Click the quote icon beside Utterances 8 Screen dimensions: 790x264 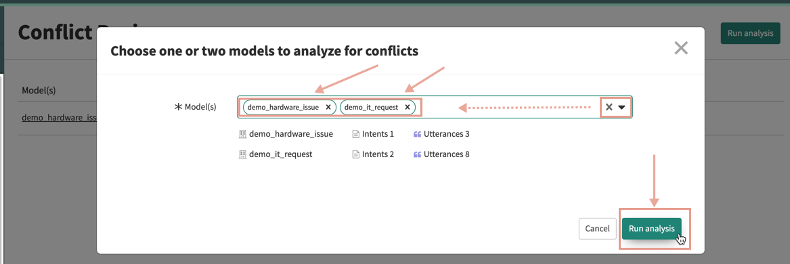[x=417, y=154]
